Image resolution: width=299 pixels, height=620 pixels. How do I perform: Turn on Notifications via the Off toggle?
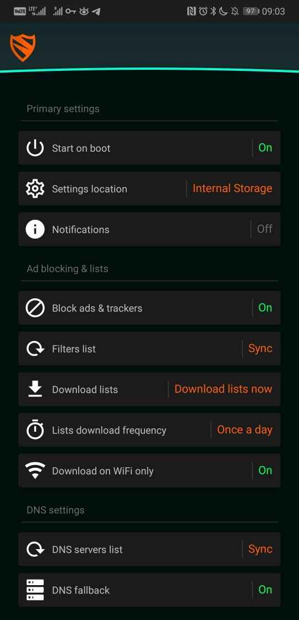coord(265,229)
